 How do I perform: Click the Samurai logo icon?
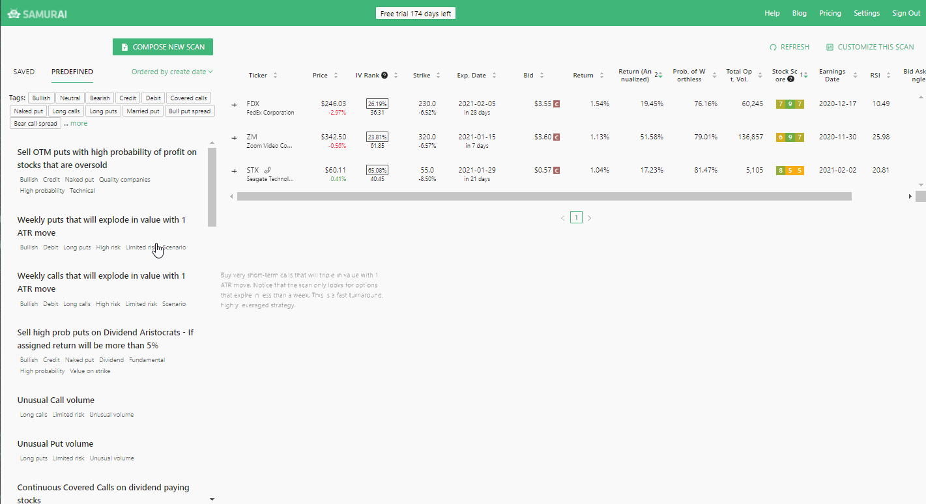tap(13, 13)
